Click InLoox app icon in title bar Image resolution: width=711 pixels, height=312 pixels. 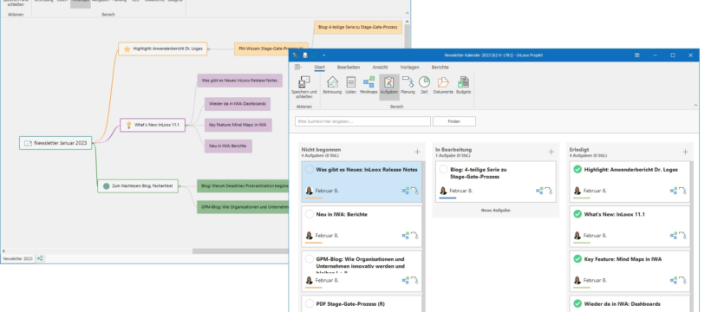296,55
